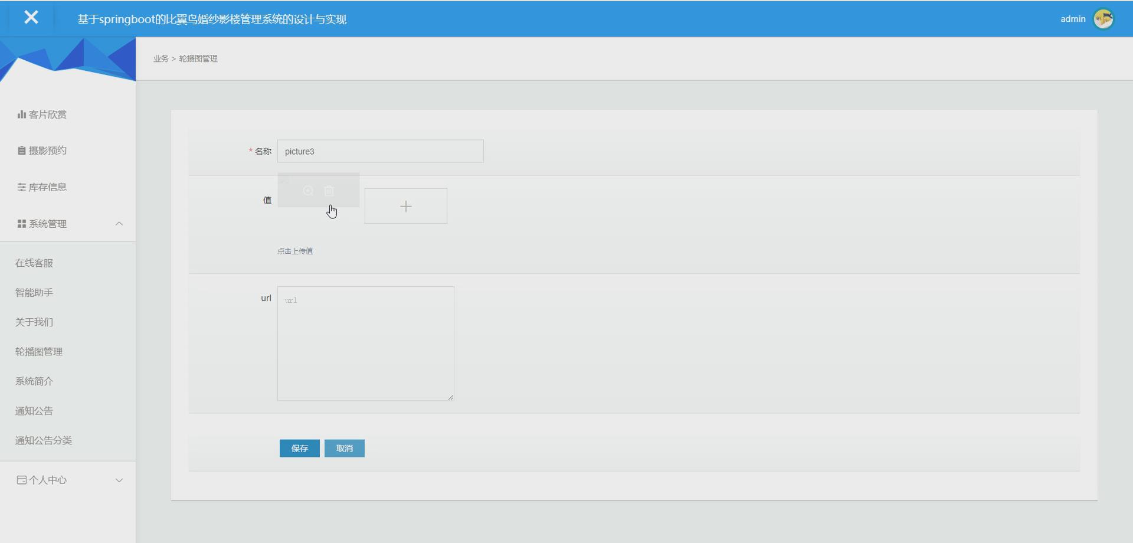The width and height of the screenshot is (1133, 543).
Task: Go to 通知公告分类
Action: (44, 440)
